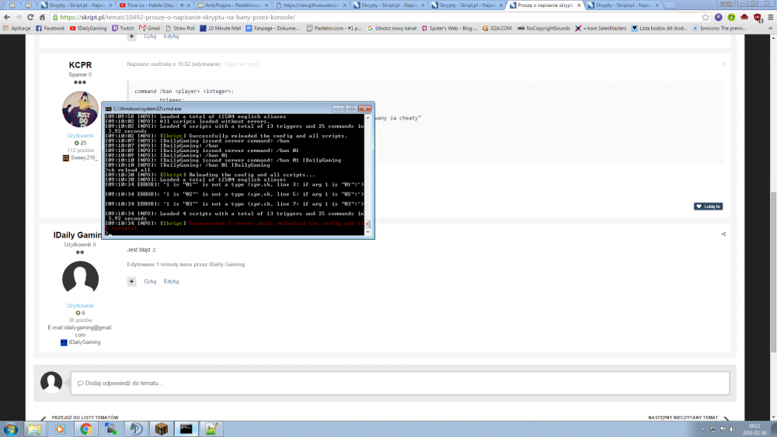Screen dimensions: 777x437
Task: Click the cmd window scrollbar up arrow
Action: (368, 118)
